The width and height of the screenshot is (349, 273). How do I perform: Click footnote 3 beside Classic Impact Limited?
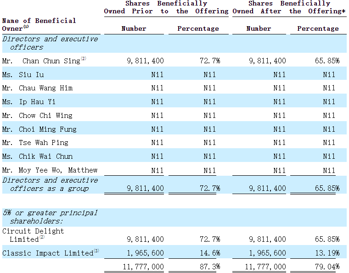click(96, 251)
